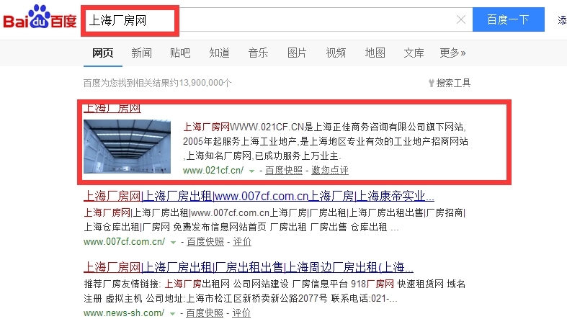The height and width of the screenshot is (319, 567).
Task: Focus the search box containing 上海厂房网
Action: click(277, 20)
